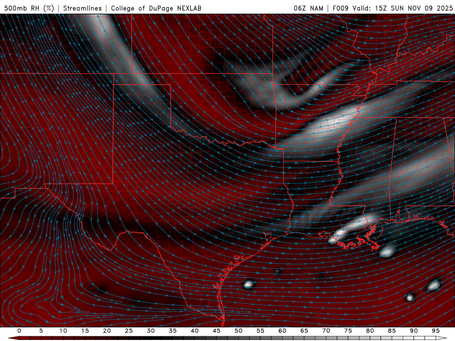Click the "0" colorbar scale label
The width and height of the screenshot is (455, 341).
tap(19, 331)
